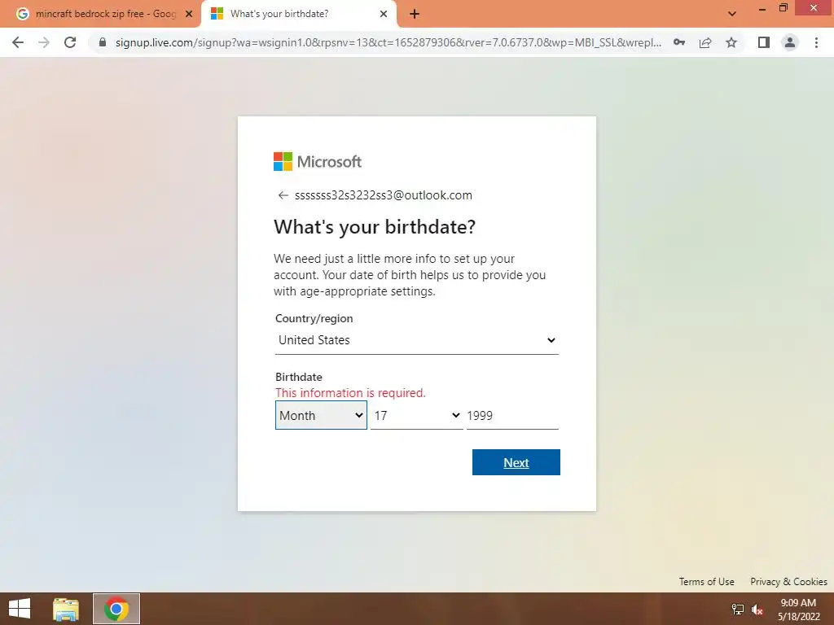Close the mincraft bedrock Google tab
This screenshot has width=834, height=625.
[x=189, y=15]
